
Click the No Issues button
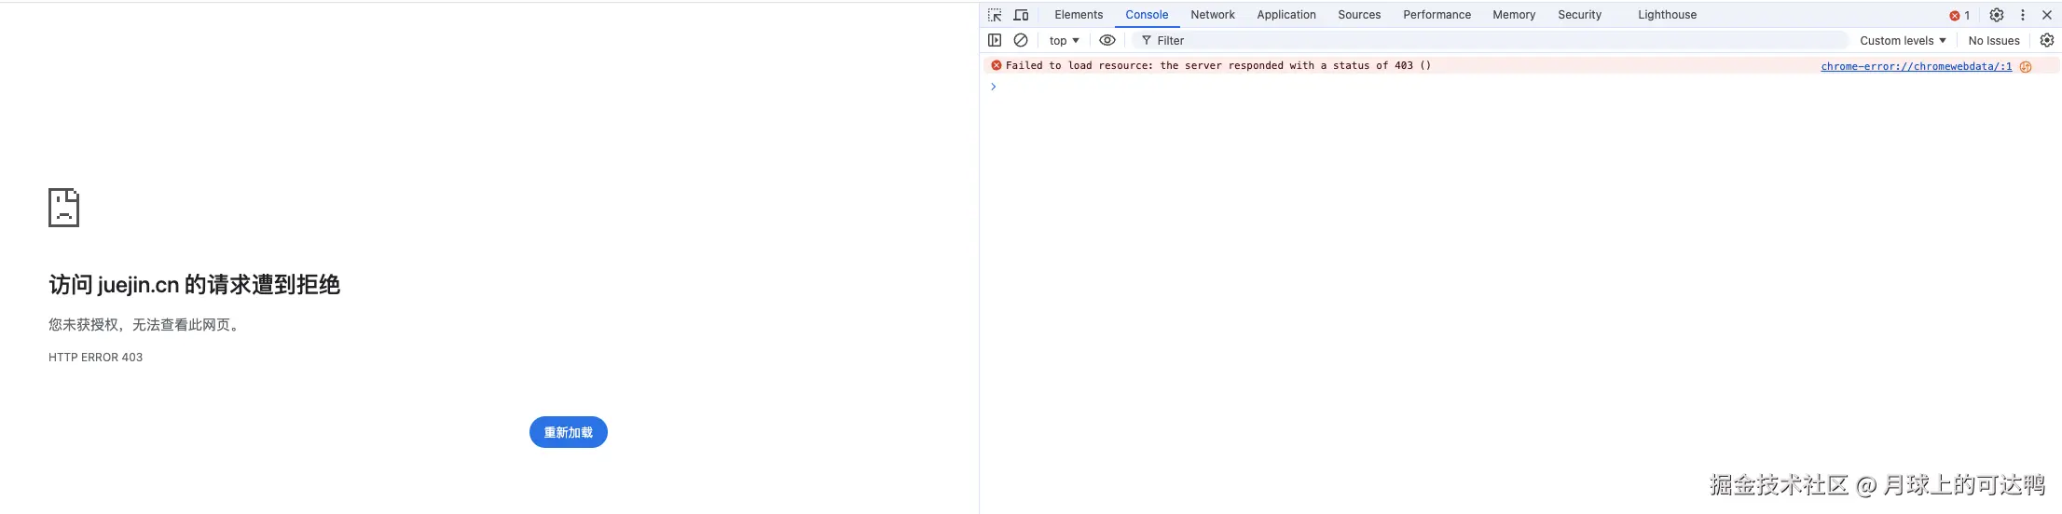point(1993,40)
